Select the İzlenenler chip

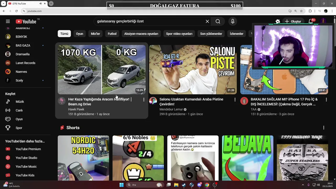point(237,34)
